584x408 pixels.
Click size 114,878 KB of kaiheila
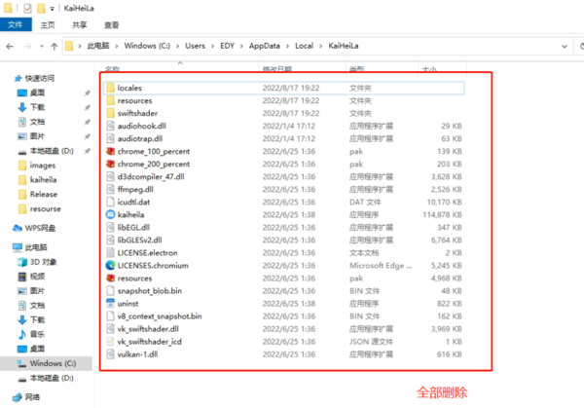click(442, 214)
